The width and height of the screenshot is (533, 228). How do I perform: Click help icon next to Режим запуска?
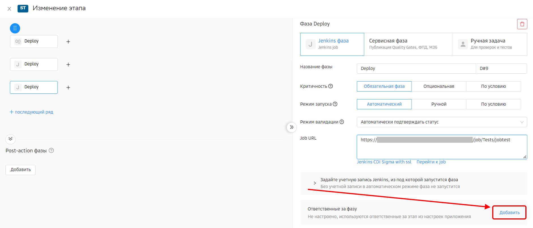tap(335, 104)
